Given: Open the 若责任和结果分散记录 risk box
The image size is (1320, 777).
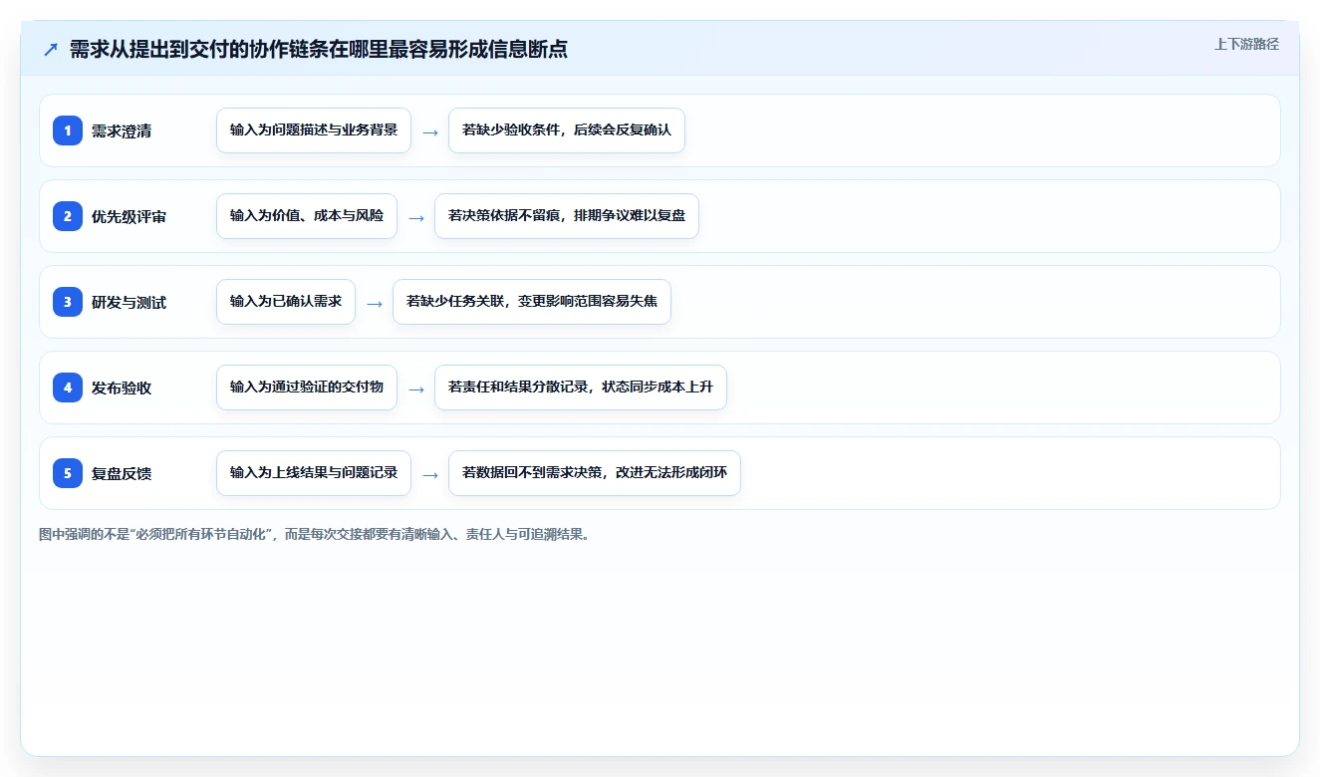Looking at the screenshot, I should point(581,388).
